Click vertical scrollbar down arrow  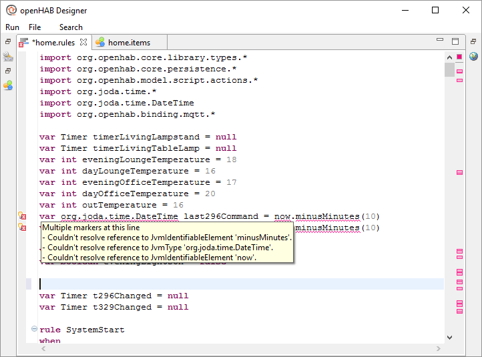[449, 338]
